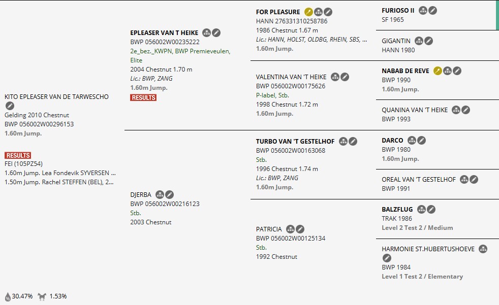The image size is (499, 305).
Task: Click the inbreeding percentage drop icon
Action: pyautogui.click(x=8, y=296)
